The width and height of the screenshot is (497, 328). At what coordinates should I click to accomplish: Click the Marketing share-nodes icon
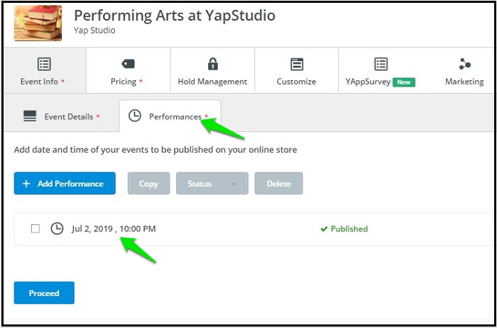[x=464, y=64]
